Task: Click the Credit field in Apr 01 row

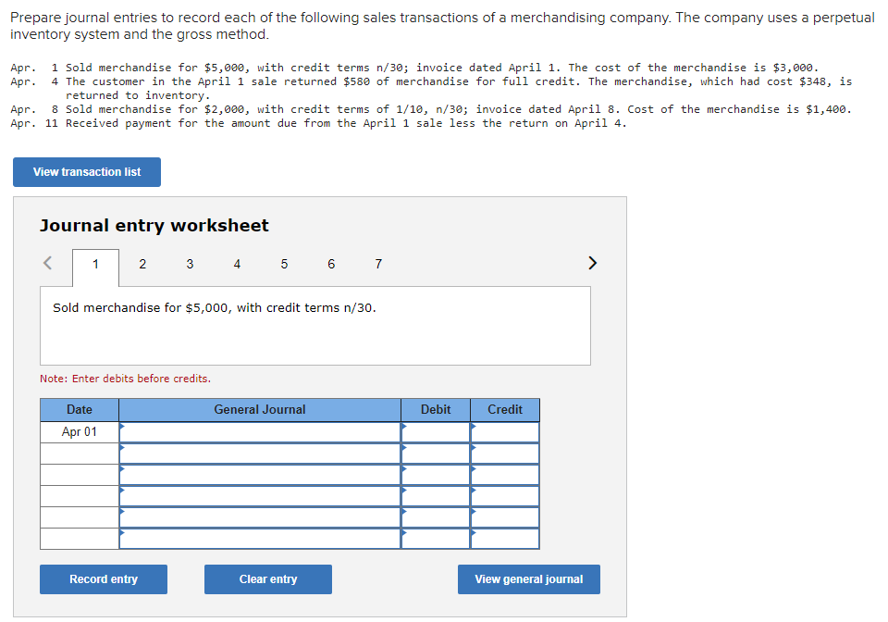Action: click(505, 432)
